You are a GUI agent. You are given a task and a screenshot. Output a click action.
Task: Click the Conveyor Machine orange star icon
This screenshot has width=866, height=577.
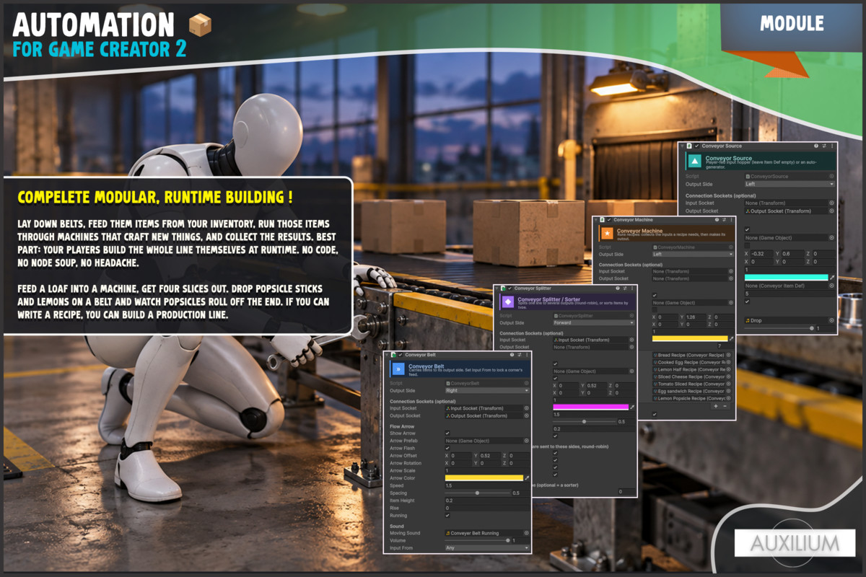[x=608, y=234]
